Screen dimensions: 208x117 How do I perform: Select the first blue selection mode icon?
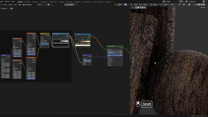click(x=136, y=7)
